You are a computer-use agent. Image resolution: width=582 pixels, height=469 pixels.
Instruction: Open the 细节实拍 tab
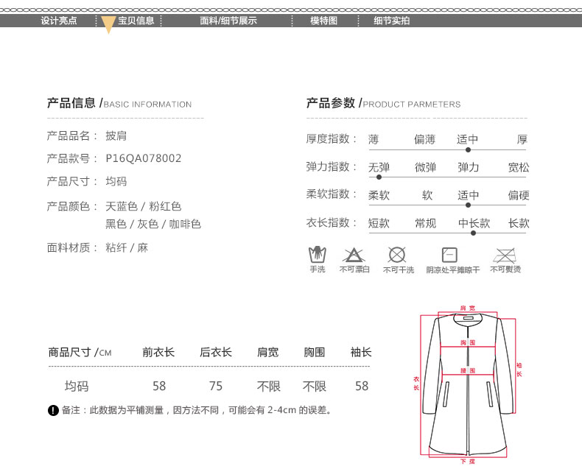(391, 21)
